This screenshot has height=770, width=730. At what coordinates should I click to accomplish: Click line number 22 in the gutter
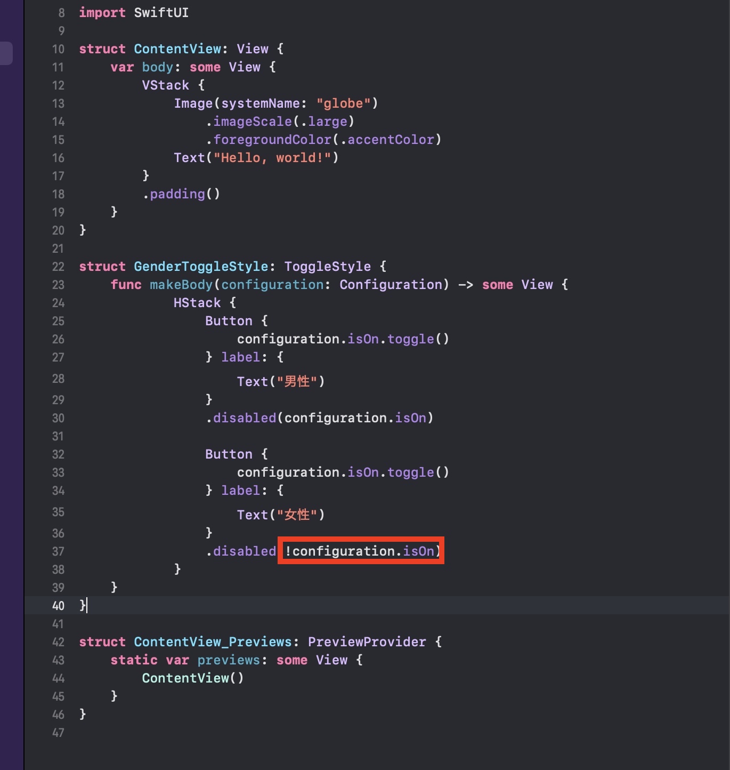pyautogui.click(x=58, y=267)
